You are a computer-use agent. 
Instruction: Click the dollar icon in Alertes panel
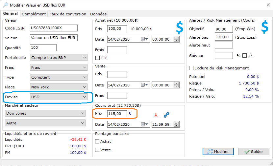[265, 27]
